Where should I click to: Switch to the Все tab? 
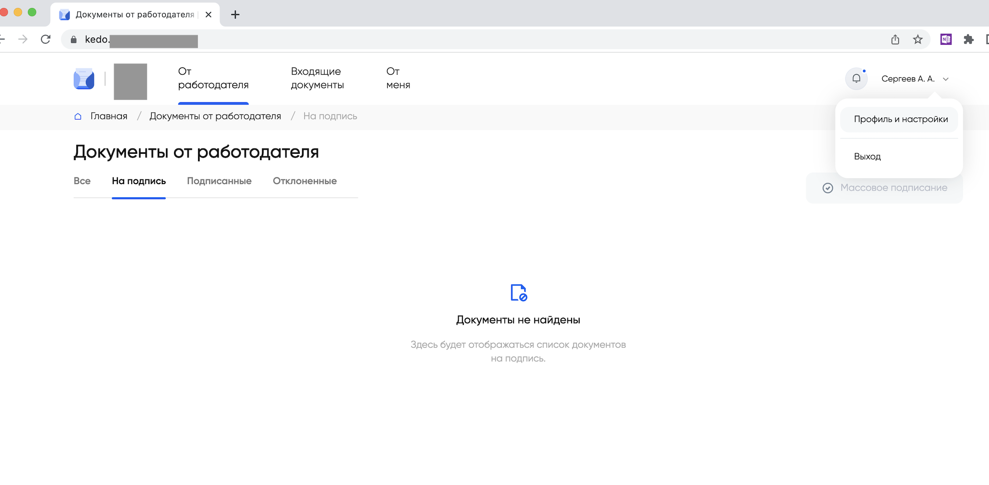82,181
